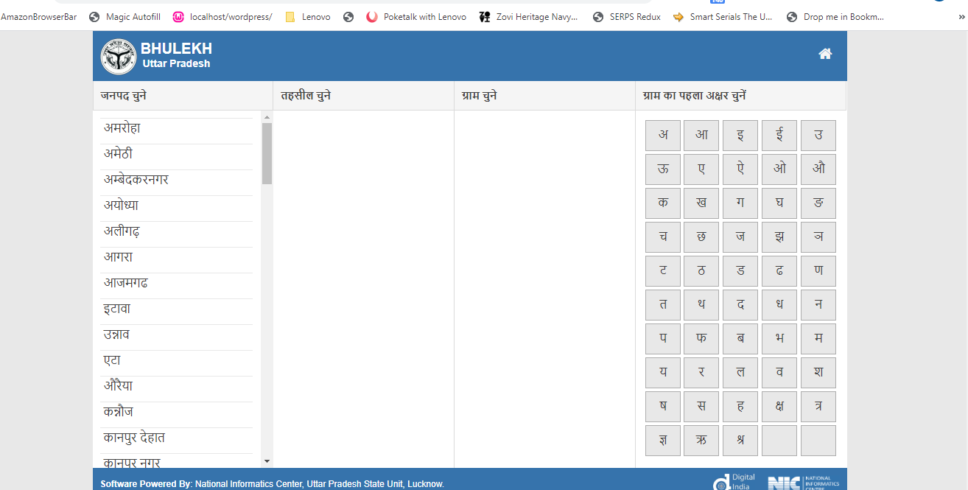Open Magic Autofill bookmark
Screen dimensions: 968x490
(124, 17)
